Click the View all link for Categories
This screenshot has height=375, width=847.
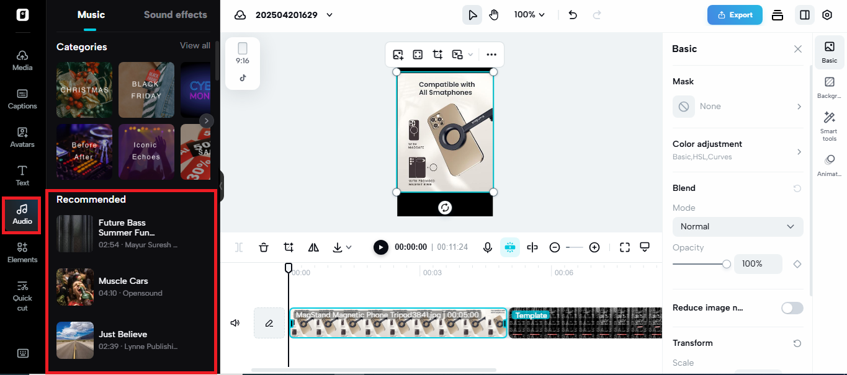[x=195, y=46]
